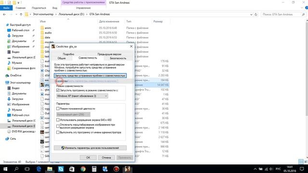
Task: Open Action Center notifications icon
Action: coord(302,169)
